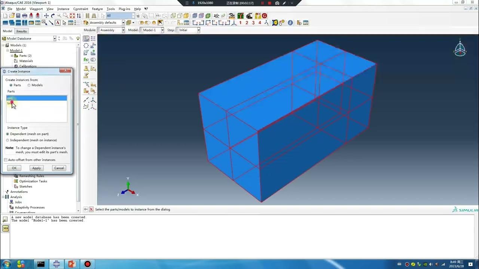Image resolution: width=479 pixels, height=269 pixels.
Task: Select the Pan View tool
Action: [46, 16]
